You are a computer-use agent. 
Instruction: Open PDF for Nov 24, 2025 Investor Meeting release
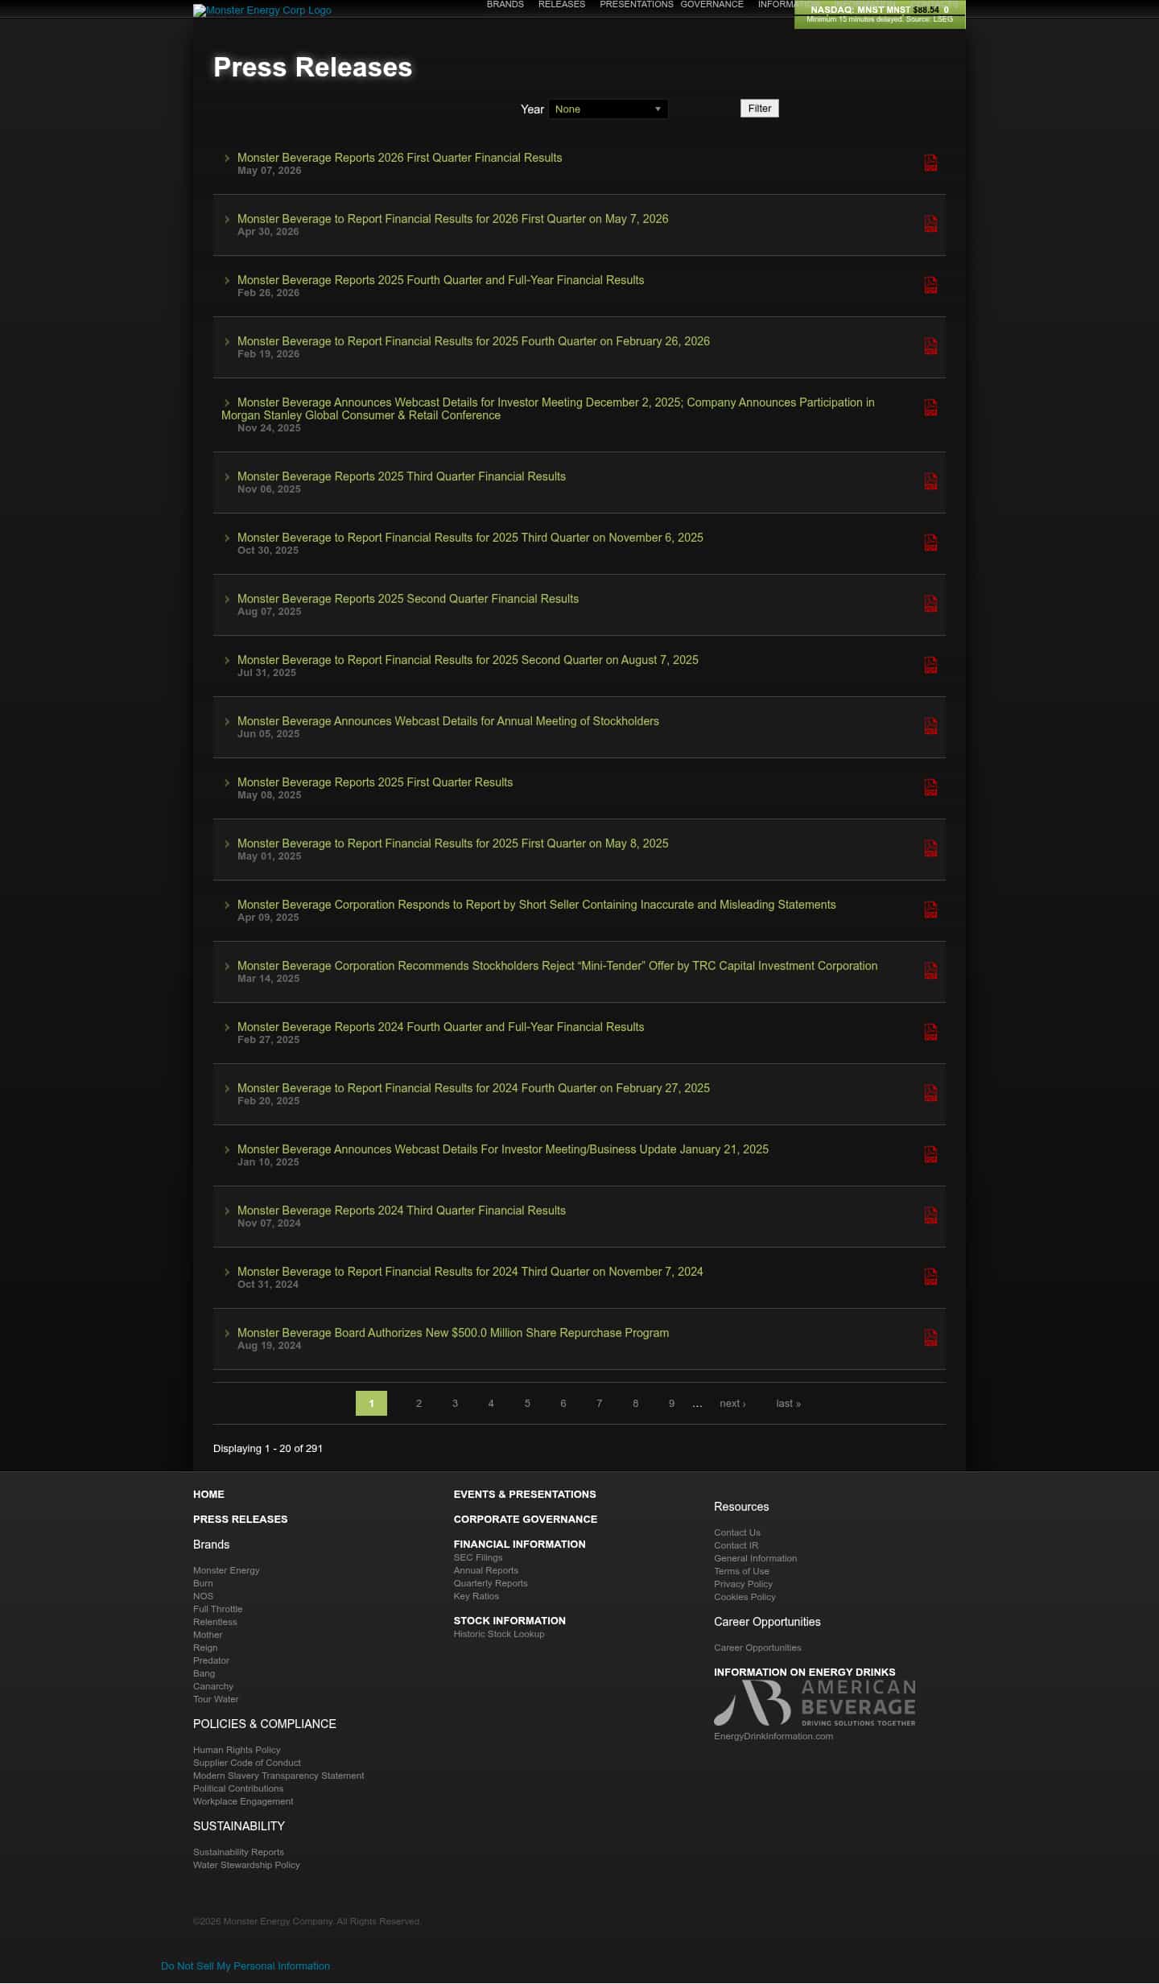(930, 407)
